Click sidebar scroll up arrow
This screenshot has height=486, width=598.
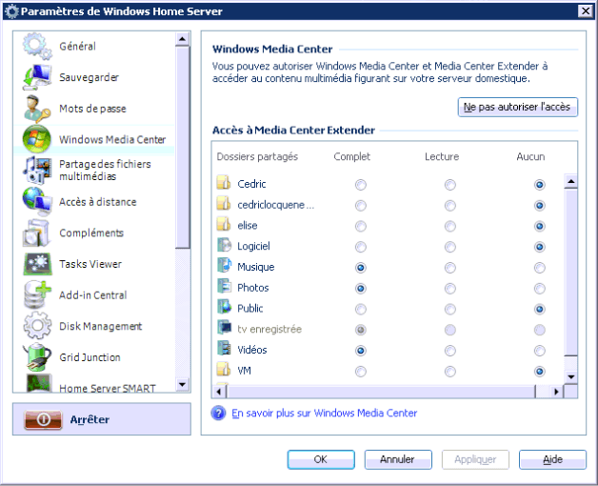point(182,39)
